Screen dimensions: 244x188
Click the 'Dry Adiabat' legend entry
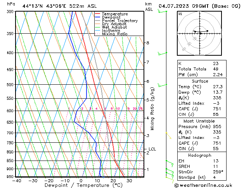pyautogui.click(x=114, y=24)
